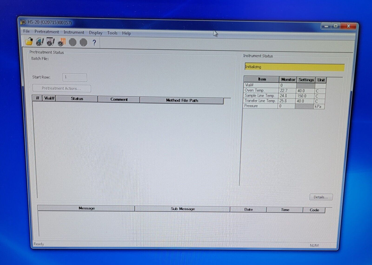Open the Display menu
372x265 pixels.
(96, 33)
